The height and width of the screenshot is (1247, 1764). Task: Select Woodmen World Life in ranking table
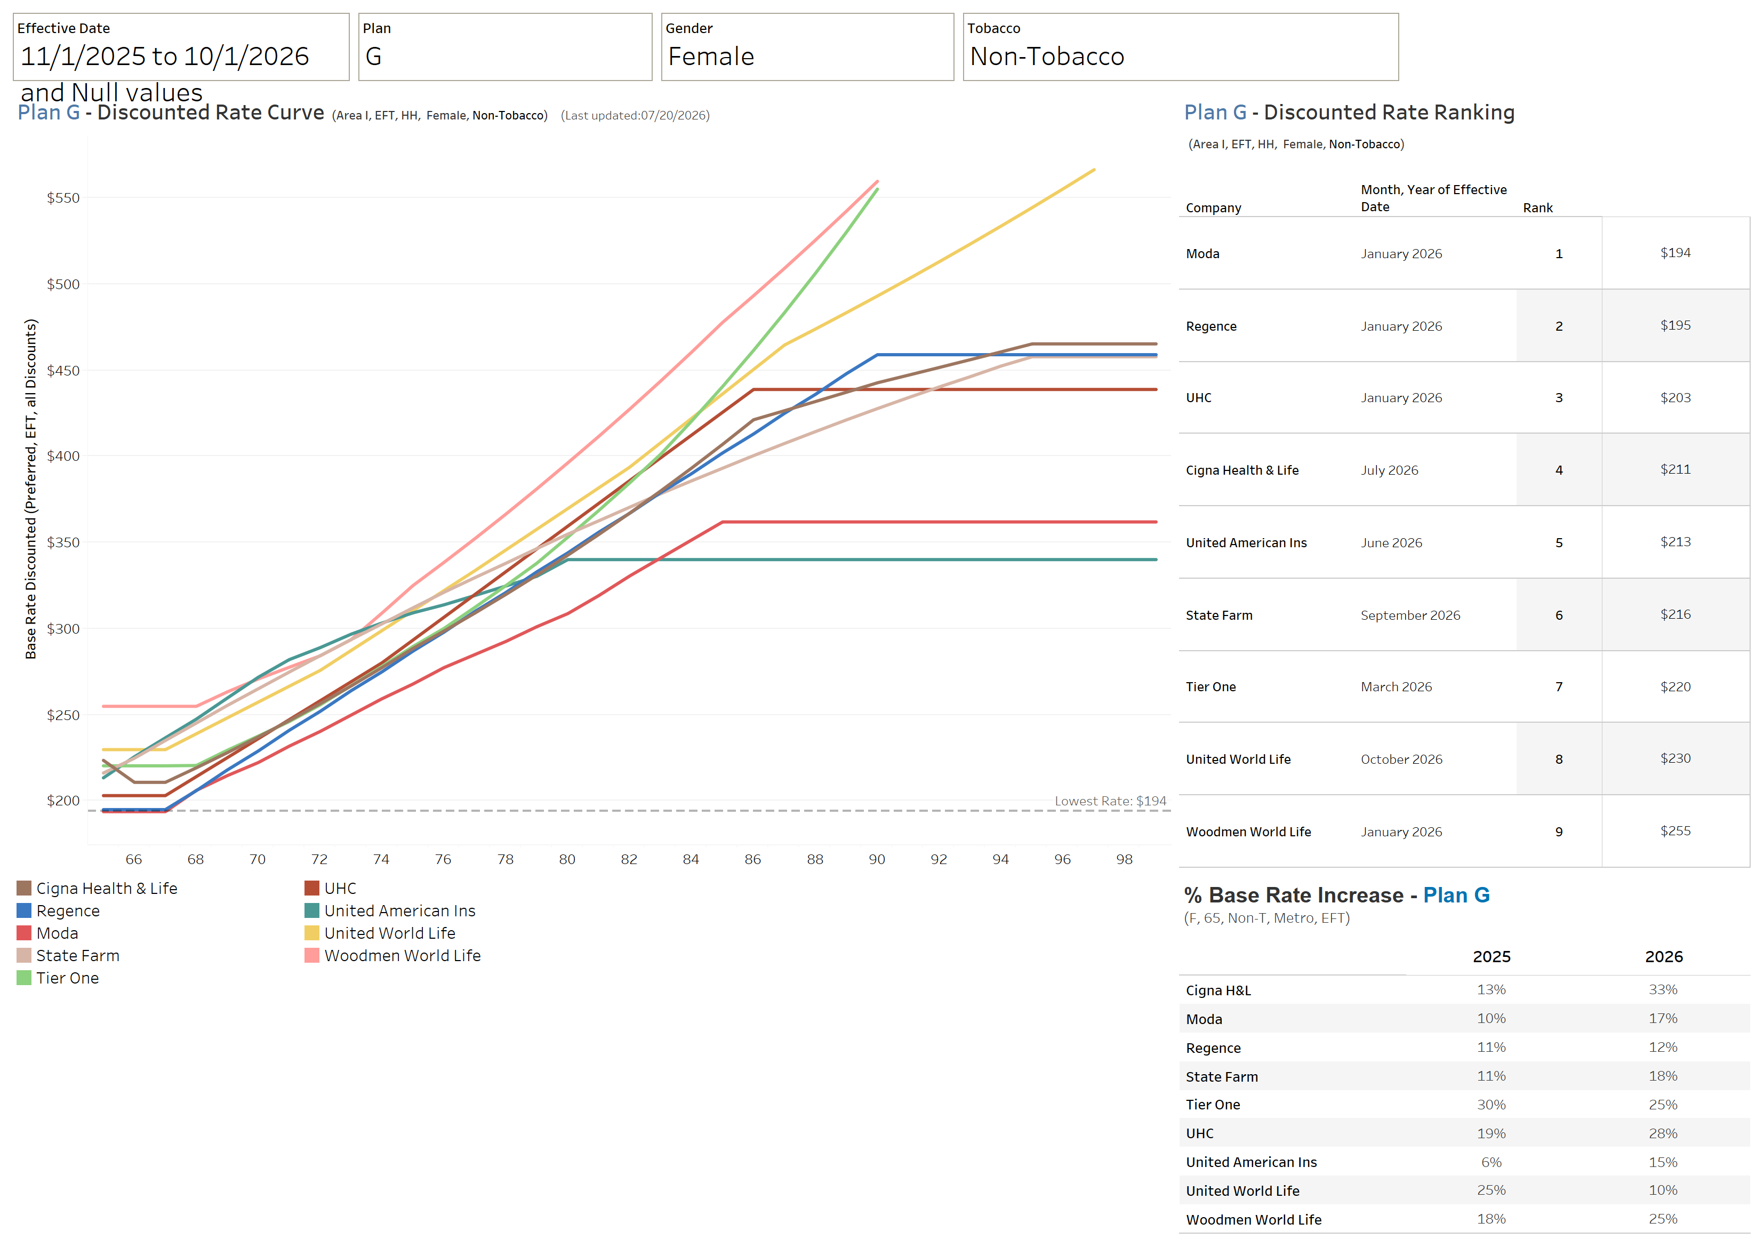pyautogui.click(x=1248, y=832)
